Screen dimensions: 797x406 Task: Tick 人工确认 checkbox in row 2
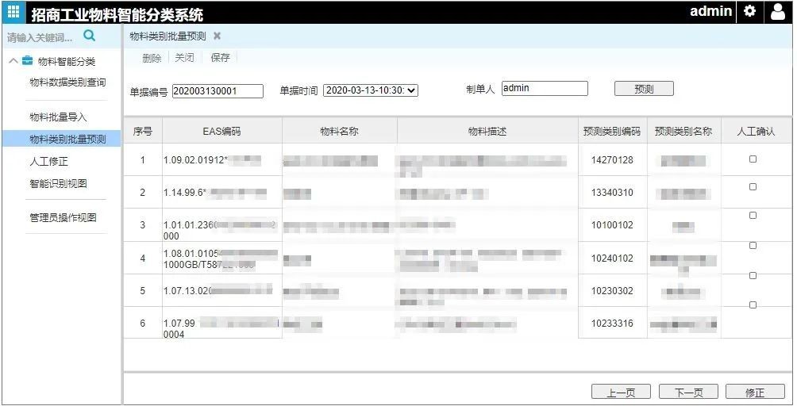coord(753,187)
